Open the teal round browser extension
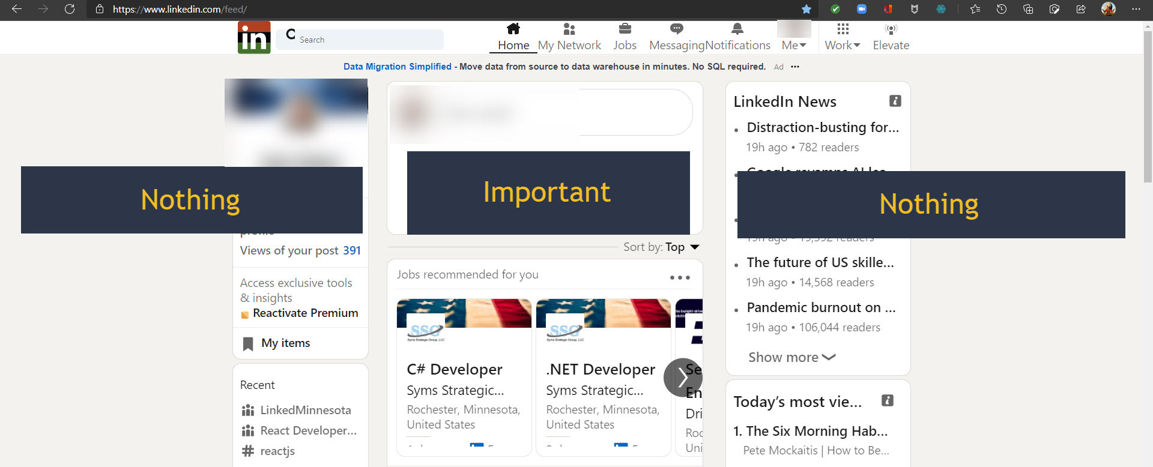 [941, 9]
